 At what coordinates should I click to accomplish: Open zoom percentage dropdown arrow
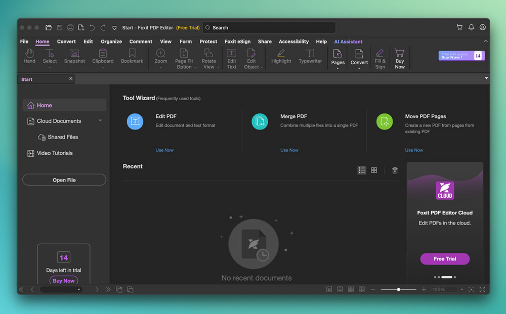(462, 290)
